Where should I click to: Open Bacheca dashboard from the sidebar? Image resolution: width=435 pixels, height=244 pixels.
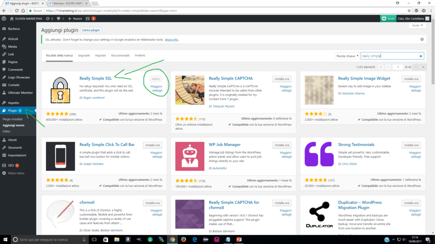click(14, 29)
